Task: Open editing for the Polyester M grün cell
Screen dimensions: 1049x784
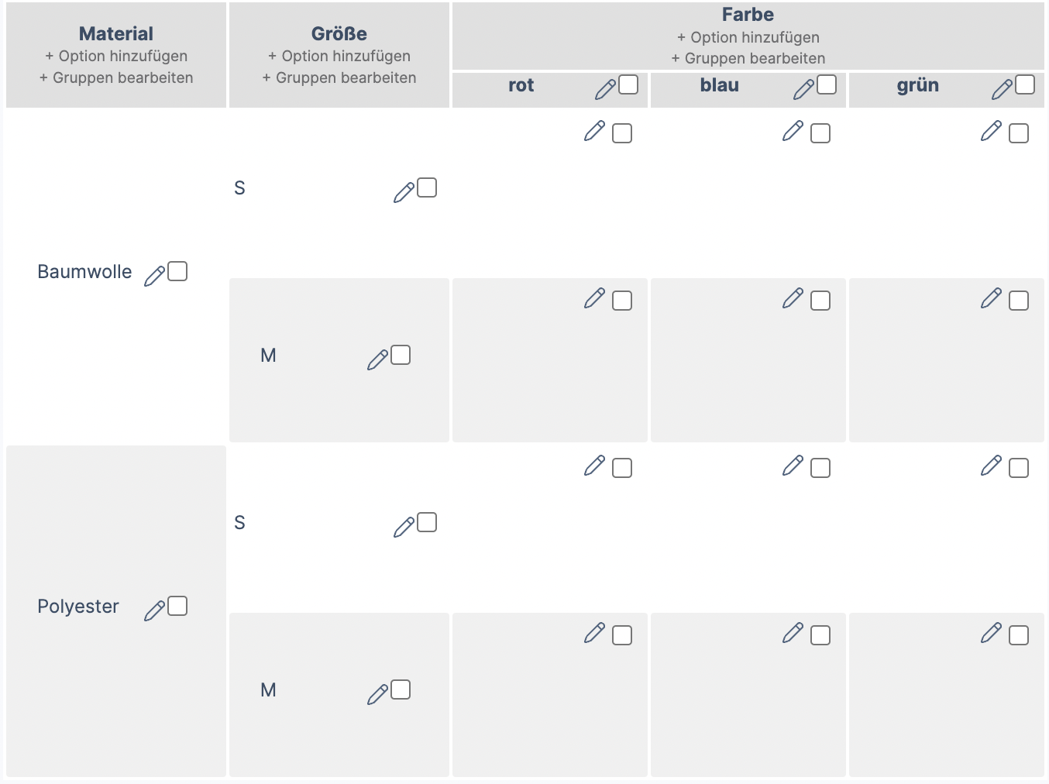Action: click(991, 633)
